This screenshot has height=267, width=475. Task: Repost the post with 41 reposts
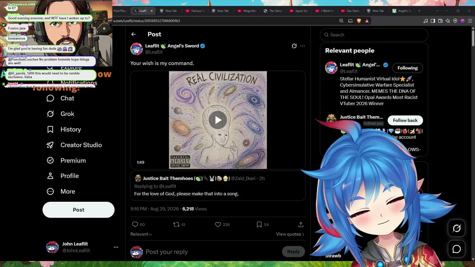180,224
